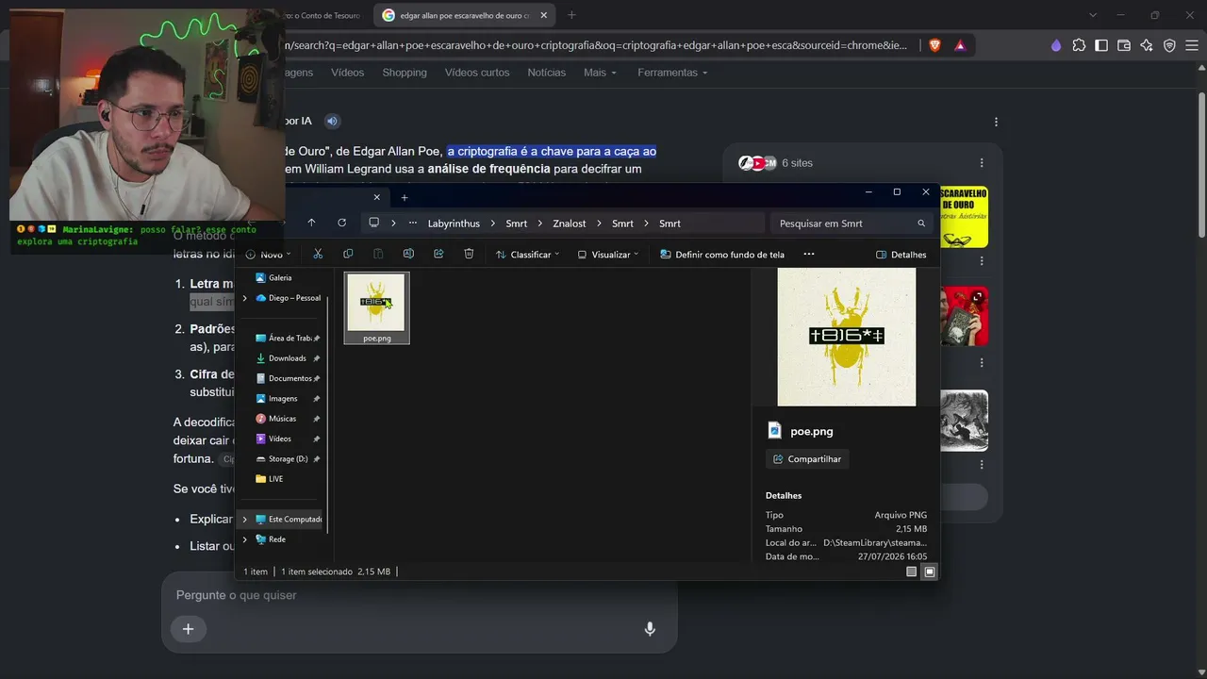Click the Labyrinthus breadcrumb folder
The height and width of the screenshot is (679, 1207).
pyautogui.click(x=454, y=224)
